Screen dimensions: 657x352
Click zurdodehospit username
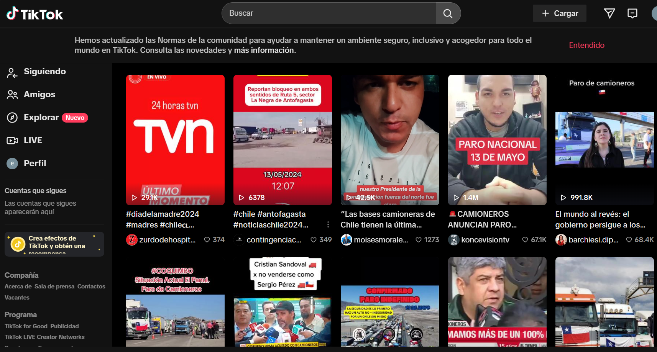point(168,240)
